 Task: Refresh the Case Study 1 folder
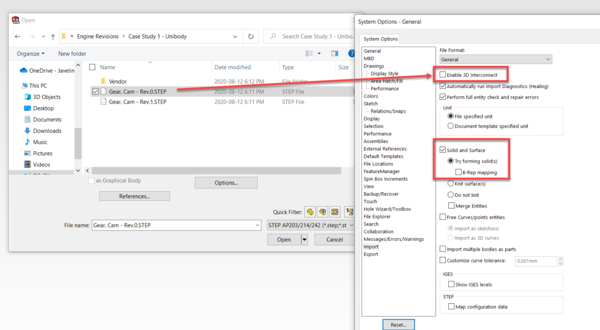(x=251, y=36)
